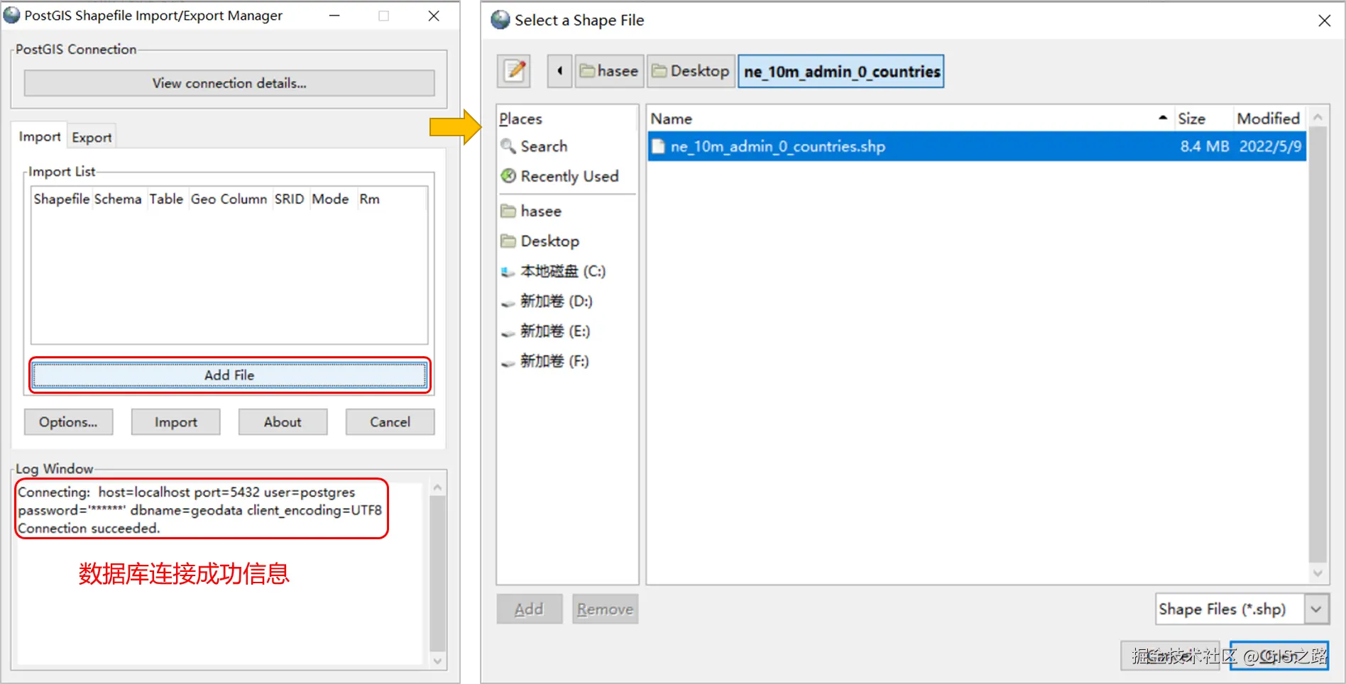Click 'Connection succeeded.' log text
The height and width of the screenshot is (684, 1346).
(x=89, y=528)
